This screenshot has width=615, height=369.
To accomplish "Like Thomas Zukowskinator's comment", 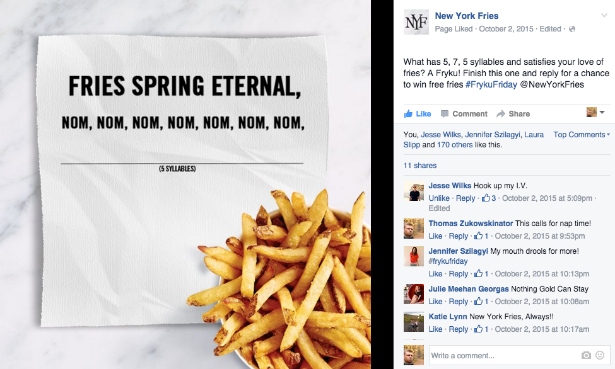I will [x=435, y=236].
